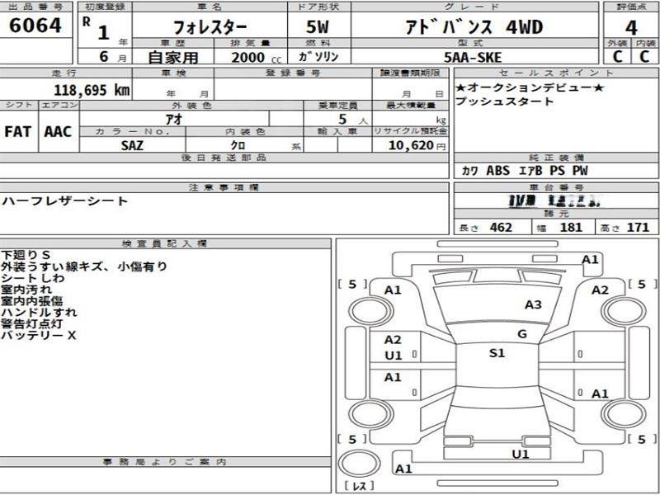Select the ABS equipment entry

click(498, 171)
